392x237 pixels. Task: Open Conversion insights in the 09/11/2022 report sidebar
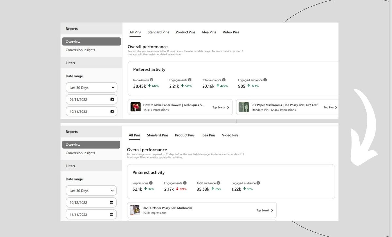click(x=80, y=50)
